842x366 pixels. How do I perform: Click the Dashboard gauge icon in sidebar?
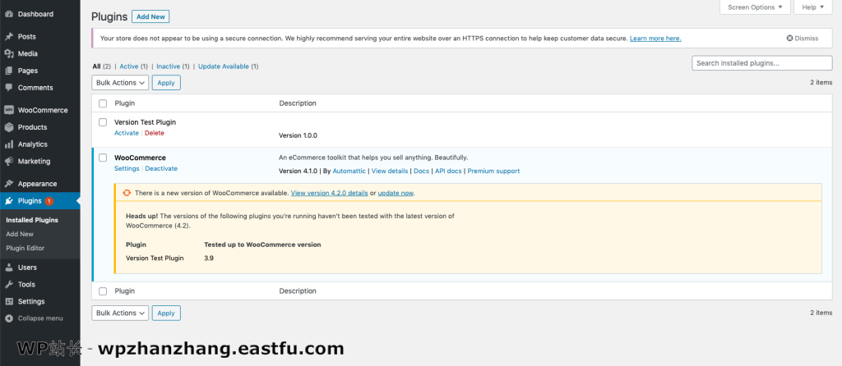point(8,14)
